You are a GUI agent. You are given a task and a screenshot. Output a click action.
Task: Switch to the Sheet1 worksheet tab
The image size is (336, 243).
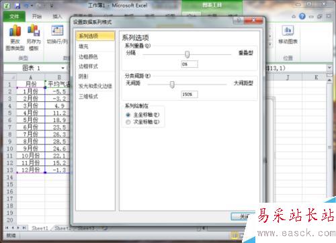pos(40,228)
